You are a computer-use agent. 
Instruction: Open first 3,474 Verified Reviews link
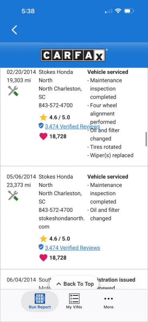coord(73,126)
